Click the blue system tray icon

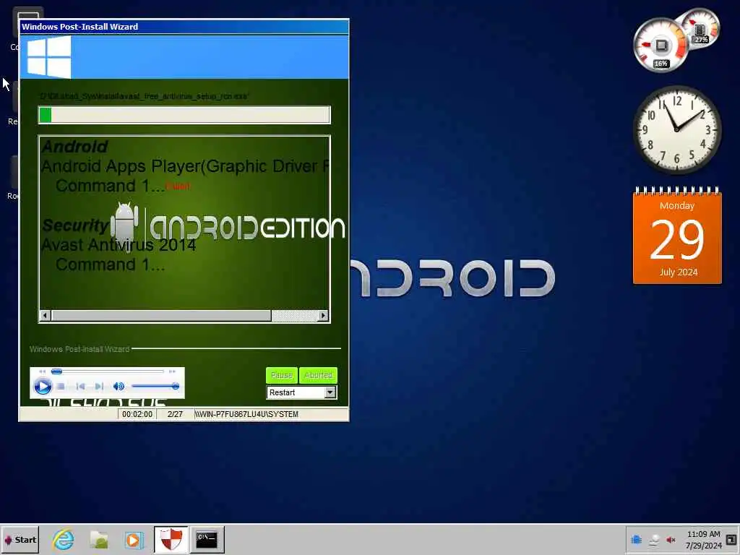pyautogui.click(x=636, y=539)
